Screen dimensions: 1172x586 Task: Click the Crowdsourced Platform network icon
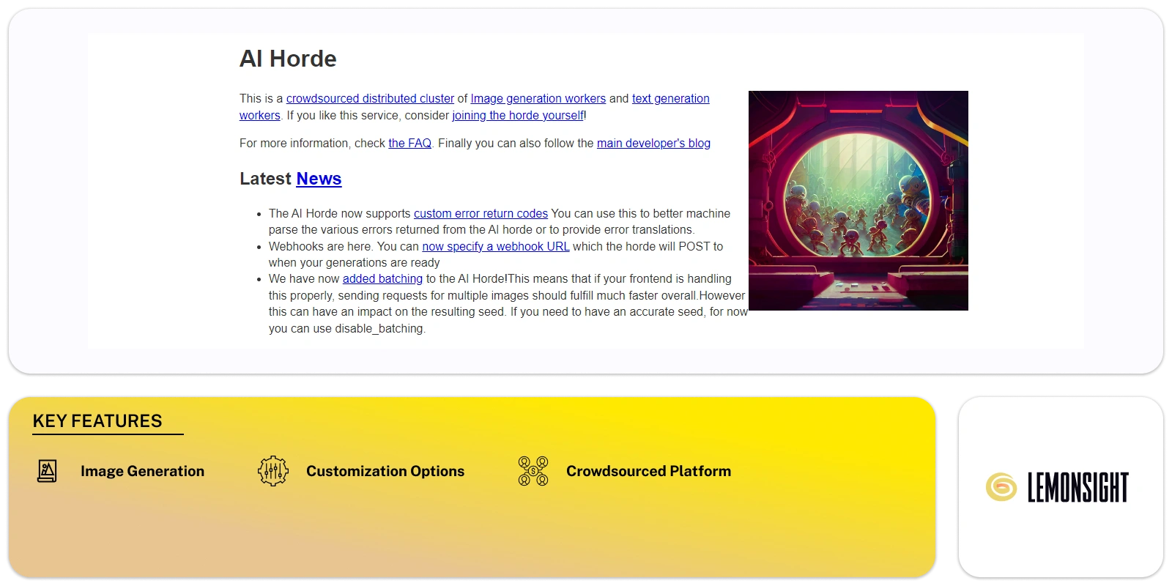[533, 471]
